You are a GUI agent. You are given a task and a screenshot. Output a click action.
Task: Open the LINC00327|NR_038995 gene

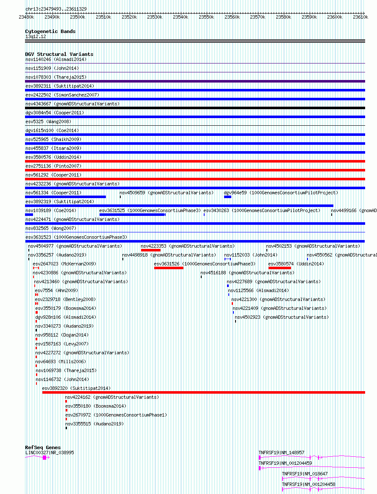(50, 453)
